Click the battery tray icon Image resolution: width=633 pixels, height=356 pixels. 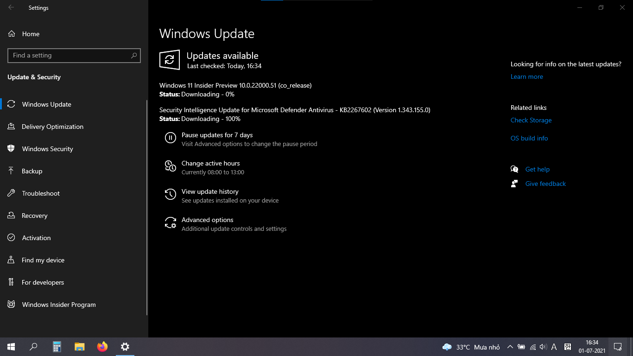pos(521,347)
